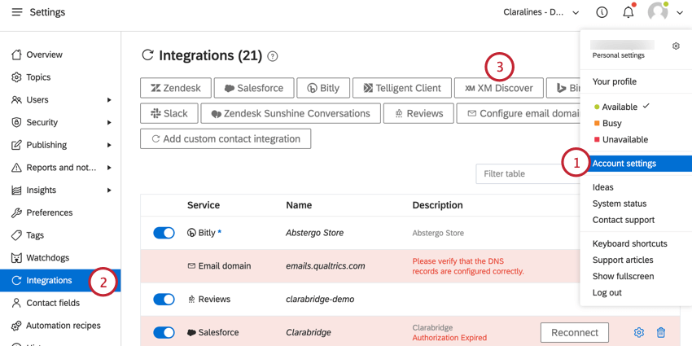Click the Tags label icon in sidebar
The height and width of the screenshot is (346, 692).
coord(16,235)
